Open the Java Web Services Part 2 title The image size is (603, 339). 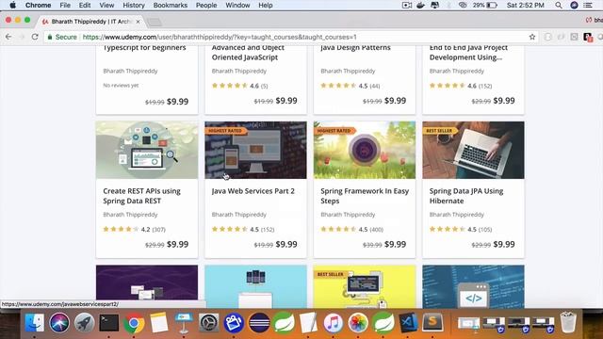click(253, 191)
